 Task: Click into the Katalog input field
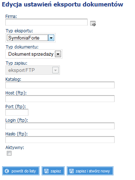(60, 85)
